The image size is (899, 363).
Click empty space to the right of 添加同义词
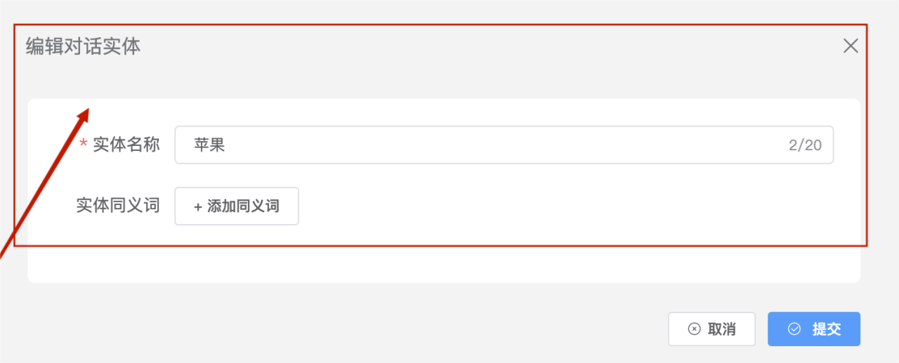pos(562,206)
